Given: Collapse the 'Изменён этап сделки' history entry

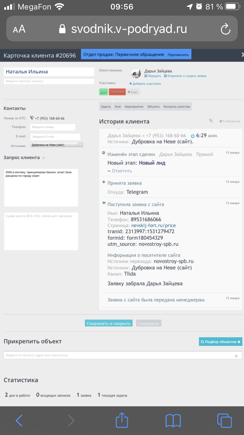Looking at the screenshot, I should tap(104, 153).
